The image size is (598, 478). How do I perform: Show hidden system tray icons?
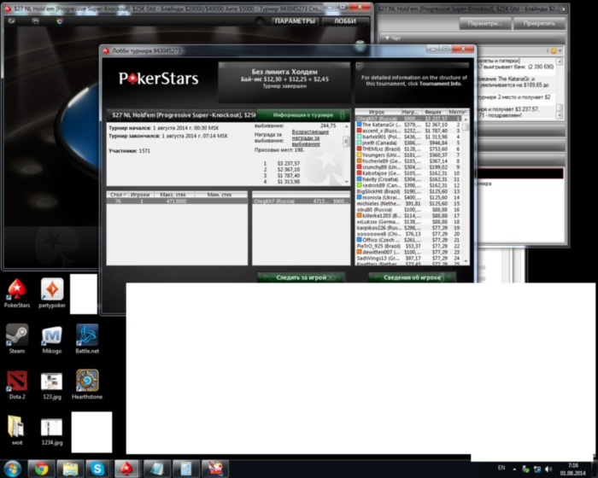(514, 469)
